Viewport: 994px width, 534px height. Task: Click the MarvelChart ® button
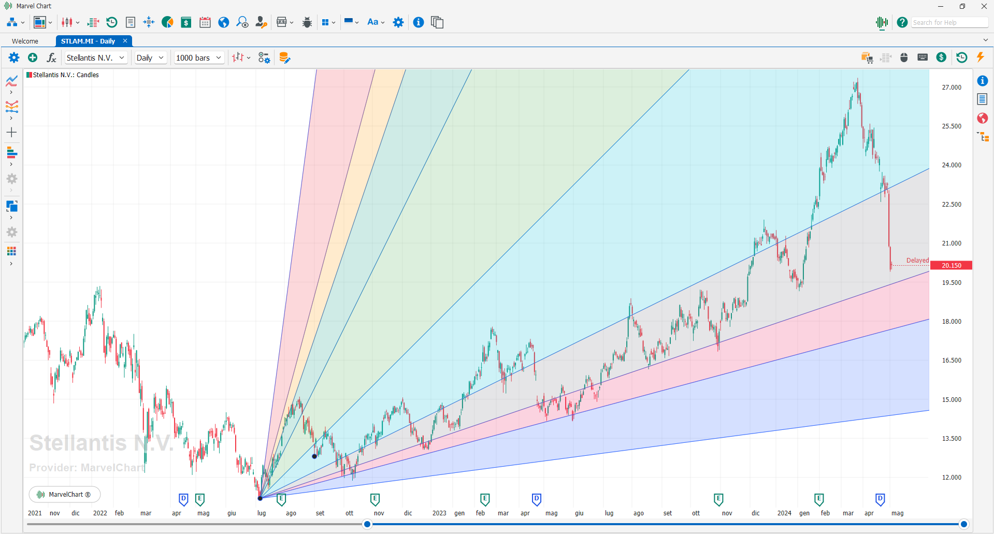pyautogui.click(x=65, y=495)
